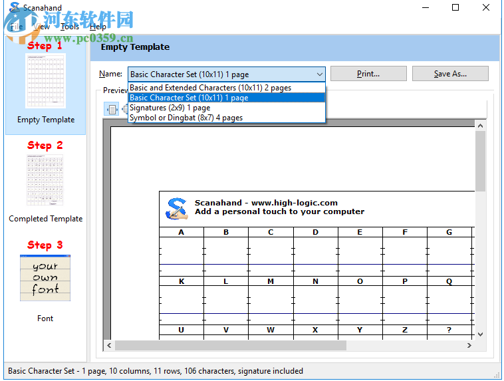Click horizontal scrollbar right arrow
This screenshot has height=381, width=504.
click(x=469, y=345)
